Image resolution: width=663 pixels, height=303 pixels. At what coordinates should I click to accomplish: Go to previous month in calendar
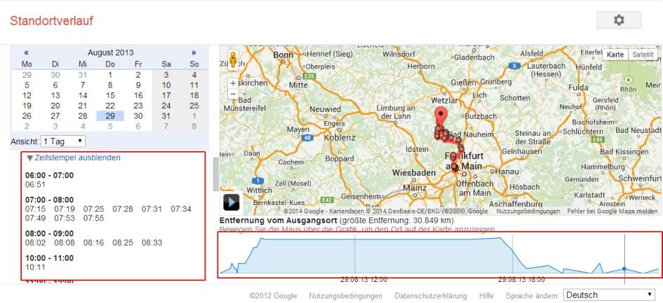tap(26, 52)
